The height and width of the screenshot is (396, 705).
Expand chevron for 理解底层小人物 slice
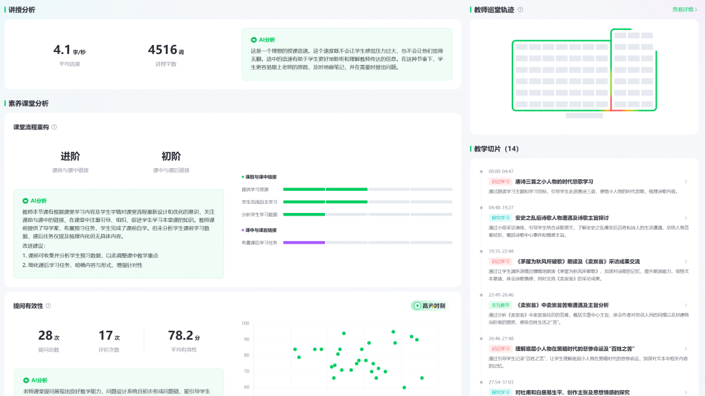click(685, 348)
